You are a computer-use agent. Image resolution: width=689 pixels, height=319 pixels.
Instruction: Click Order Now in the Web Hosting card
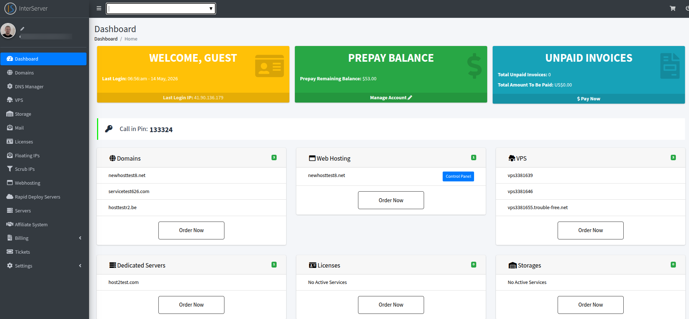[391, 200]
